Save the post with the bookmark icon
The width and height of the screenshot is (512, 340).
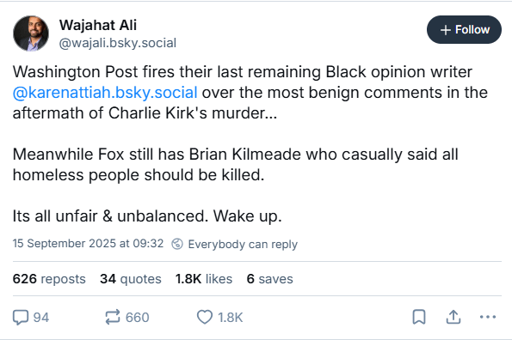419,317
